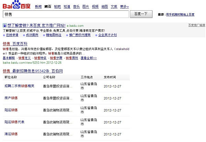
Task: Open promoted result 想了解营销?来百度官方推广网站!
Action: pos(36,25)
